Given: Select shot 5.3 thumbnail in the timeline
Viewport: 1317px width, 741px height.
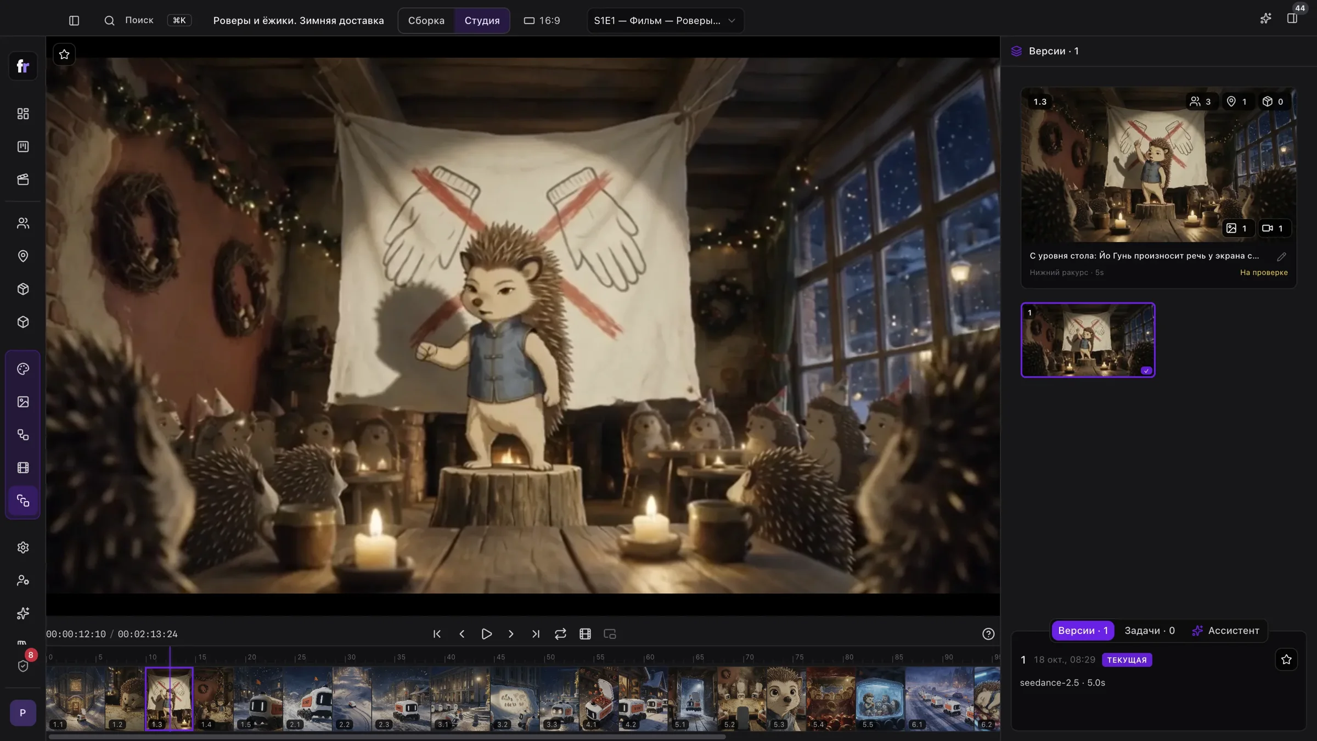Looking at the screenshot, I should click(x=786, y=699).
